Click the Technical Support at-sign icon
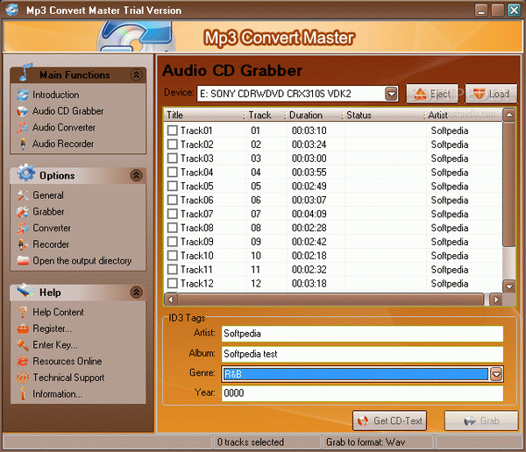Screen dimensions: 526x452 23,378
